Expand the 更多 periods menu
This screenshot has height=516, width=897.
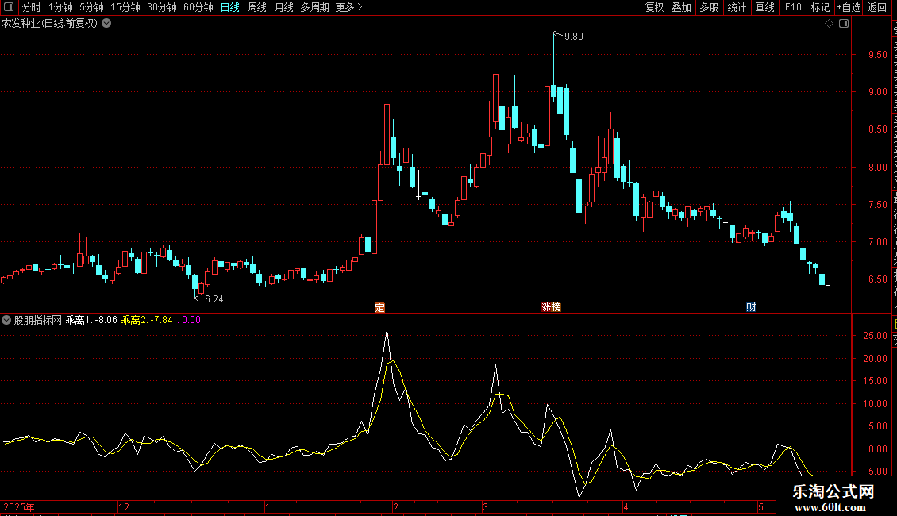pyautogui.click(x=349, y=7)
